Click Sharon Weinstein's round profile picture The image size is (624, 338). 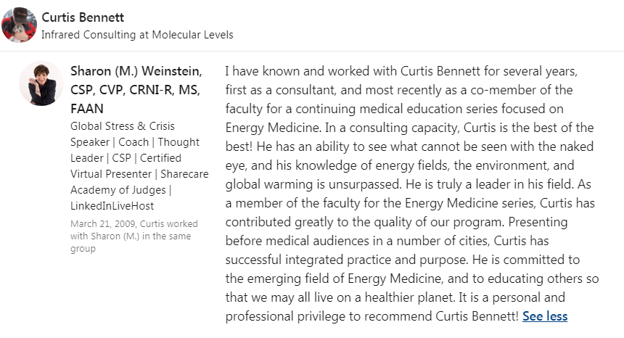[x=41, y=83]
